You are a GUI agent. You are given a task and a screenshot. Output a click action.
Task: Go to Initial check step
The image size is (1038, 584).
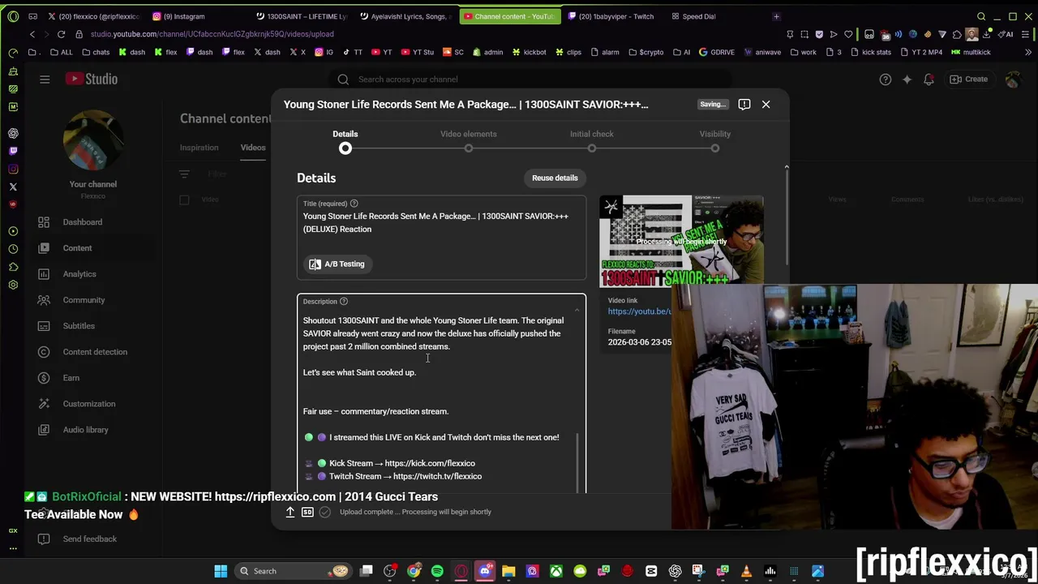591,134
